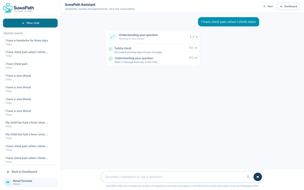
Task: Click the '1.3 s' elapsed time value
Action: 193,37
